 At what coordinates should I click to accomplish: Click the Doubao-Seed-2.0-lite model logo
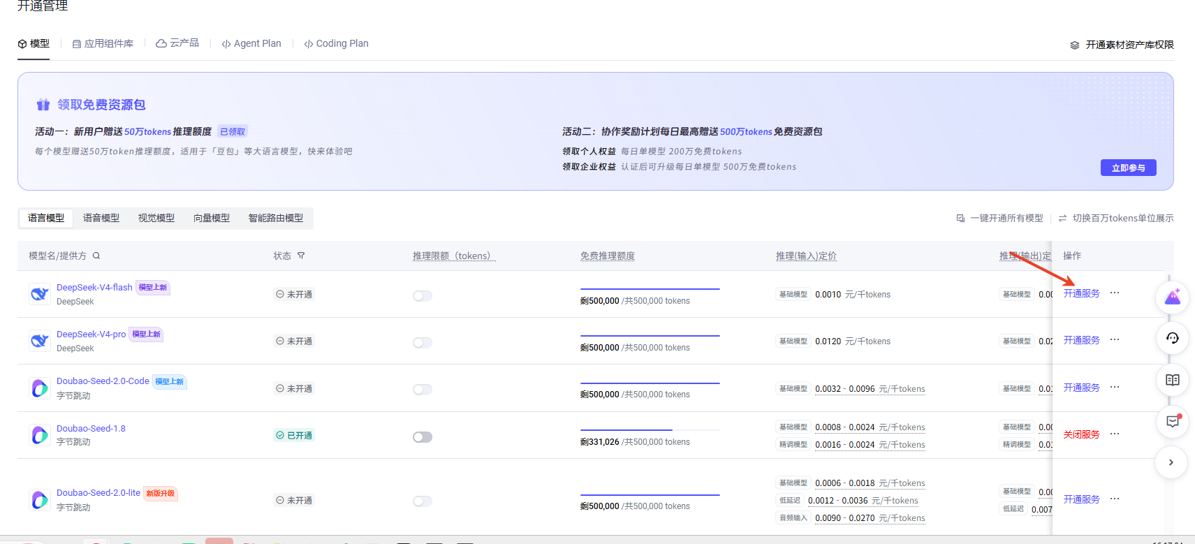(40, 500)
